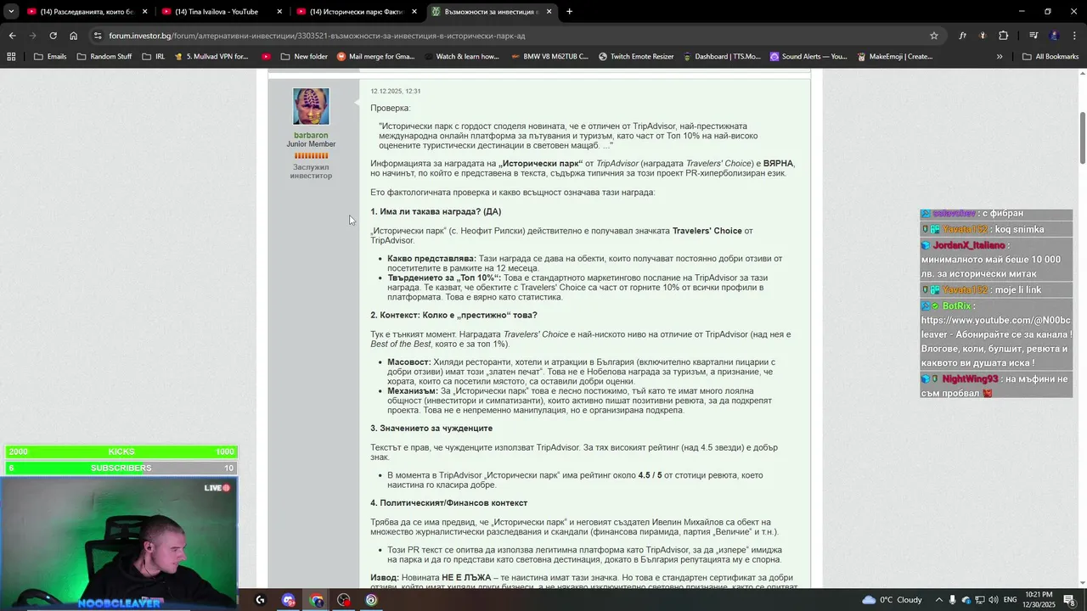Open All Bookmarks folder
The width and height of the screenshot is (1087, 611).
tap(1050, 57)
